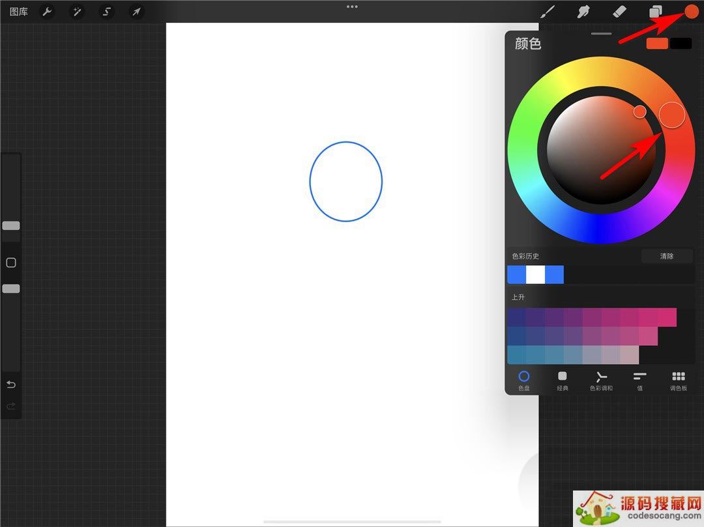Open the 值 value tab
This screenshot has width=704, height=527.
coord(639,380)
